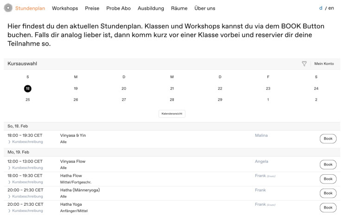Open the course filter funnel icon
The width and height of the screenshot is (344, 215).
304,64
